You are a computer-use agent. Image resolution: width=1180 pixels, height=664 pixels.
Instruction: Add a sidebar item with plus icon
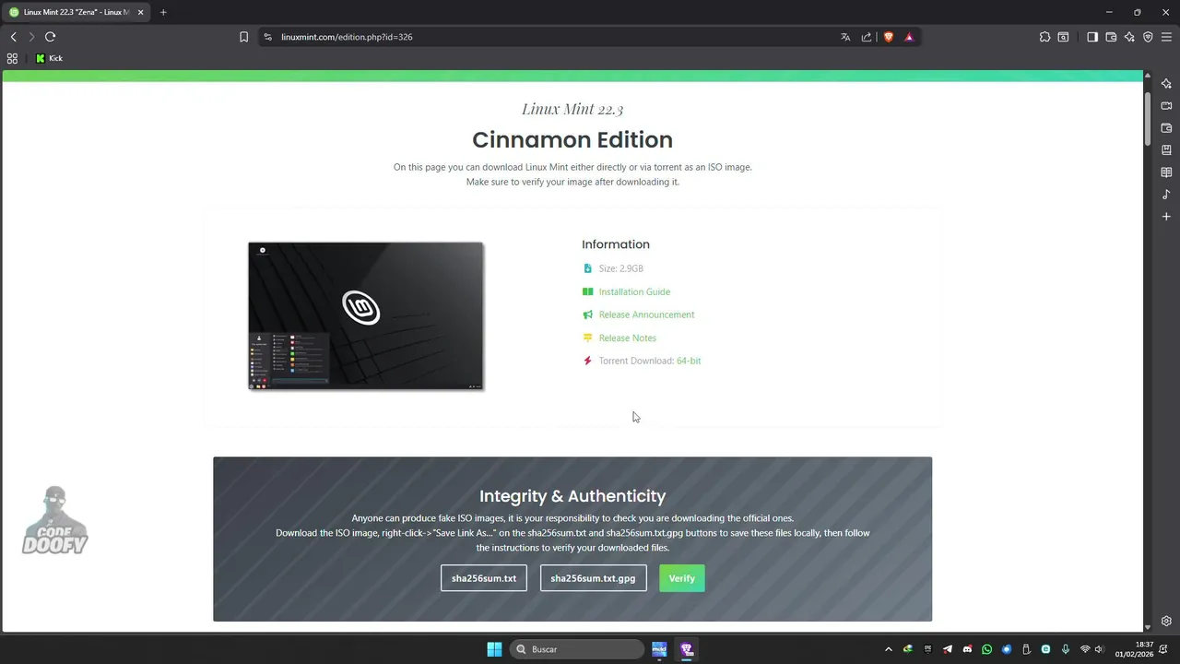(1166, 217)
